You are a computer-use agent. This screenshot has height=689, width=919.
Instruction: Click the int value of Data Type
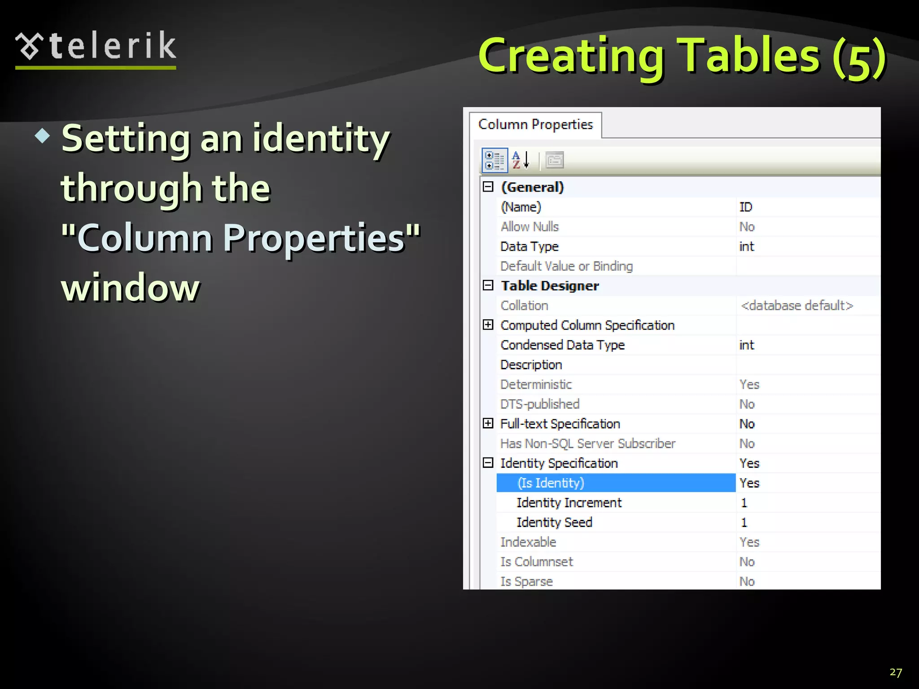pos(747,246)
